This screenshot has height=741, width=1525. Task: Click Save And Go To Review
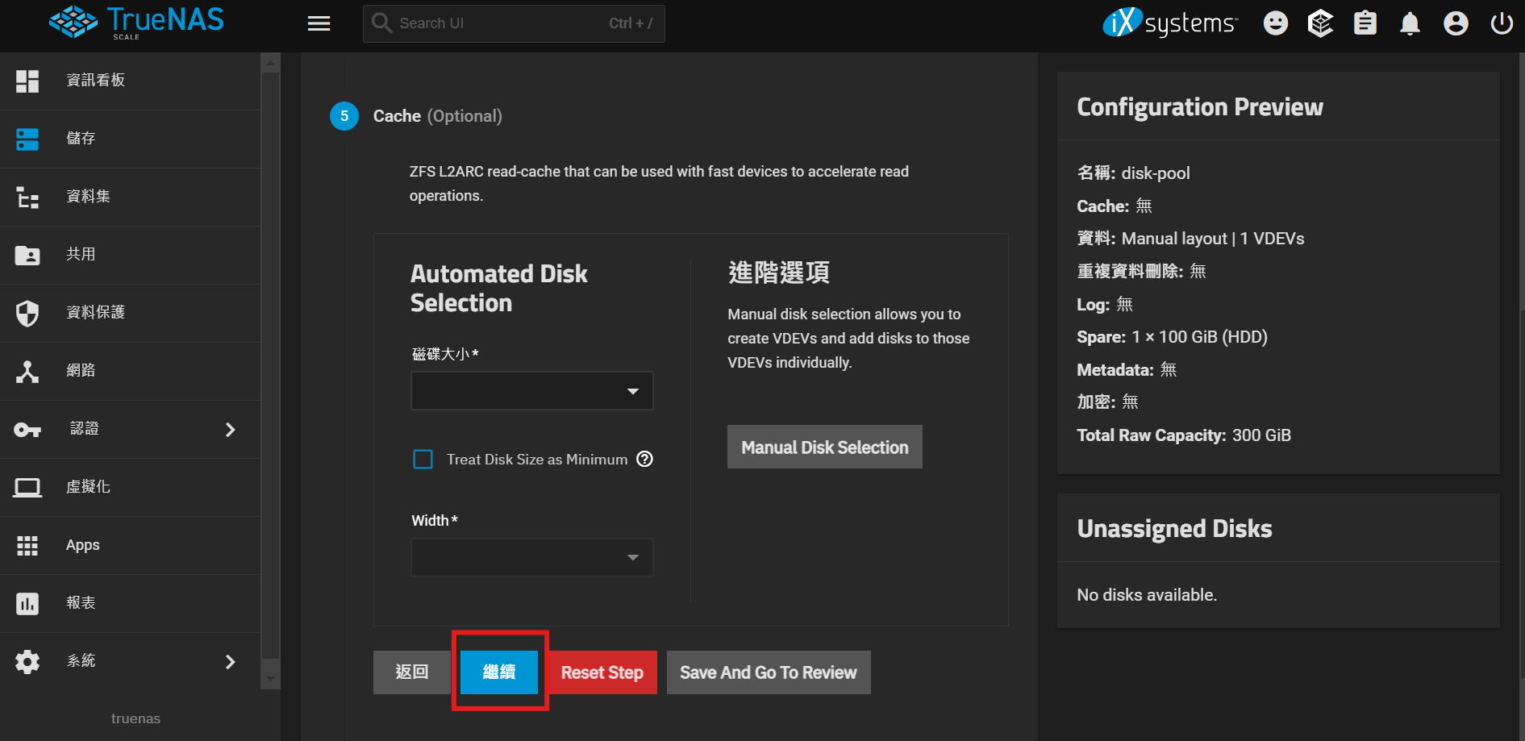click(768, 672)
